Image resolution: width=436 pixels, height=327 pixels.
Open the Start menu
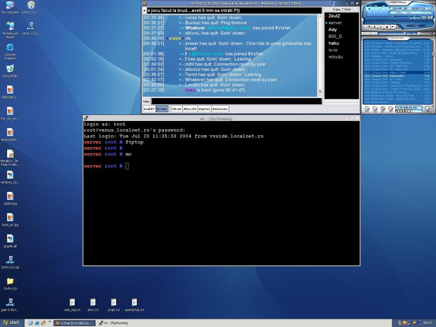[x=11, y=323]
